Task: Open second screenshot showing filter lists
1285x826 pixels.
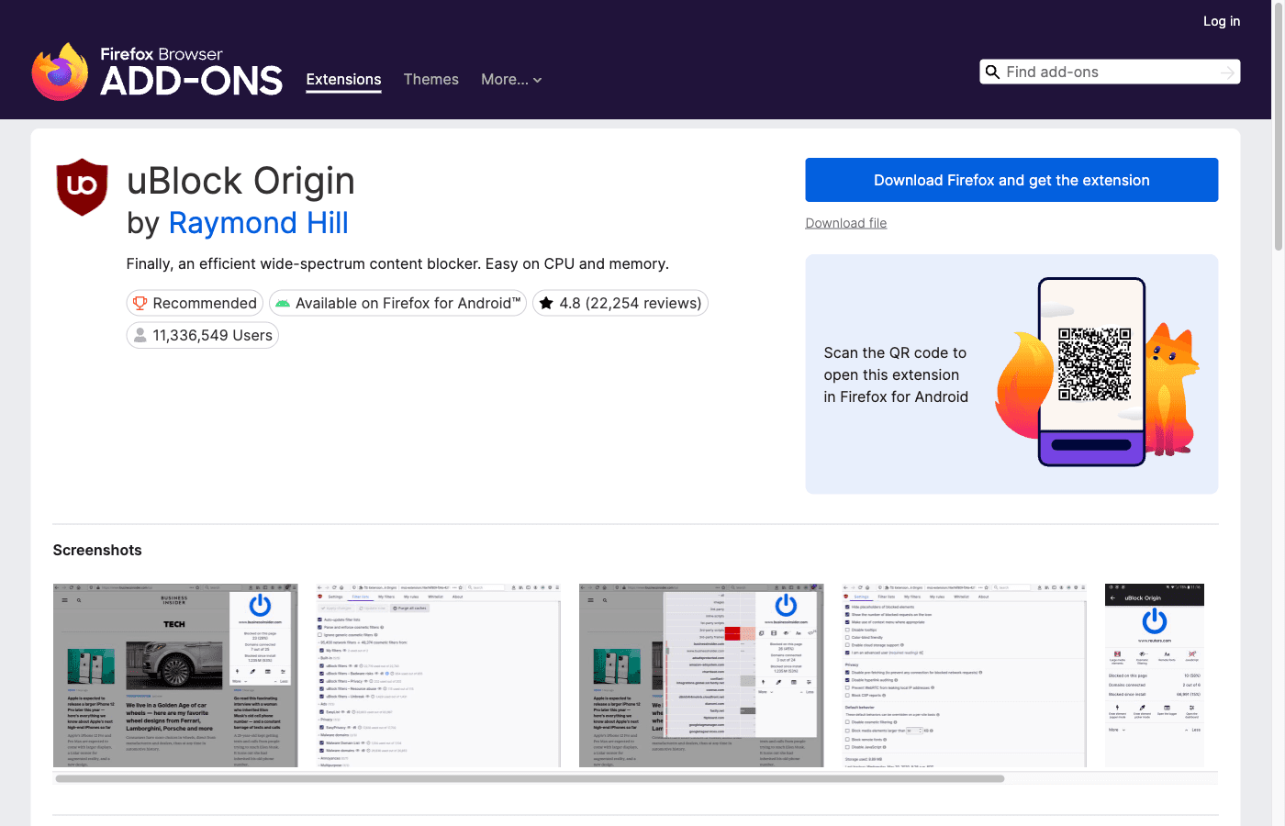Action: tap(439, 675)
